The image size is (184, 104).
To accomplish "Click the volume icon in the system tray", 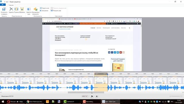I will click(x=166, y=101).
